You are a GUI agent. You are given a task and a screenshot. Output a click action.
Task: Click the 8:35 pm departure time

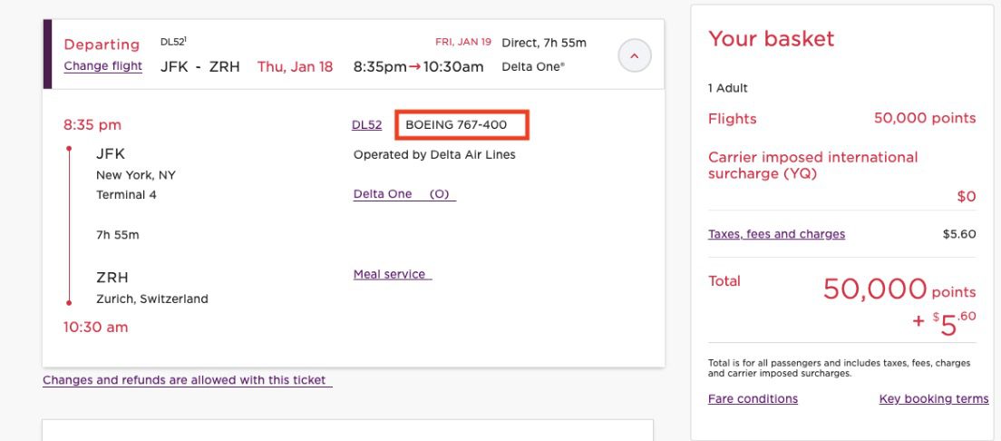92,125
